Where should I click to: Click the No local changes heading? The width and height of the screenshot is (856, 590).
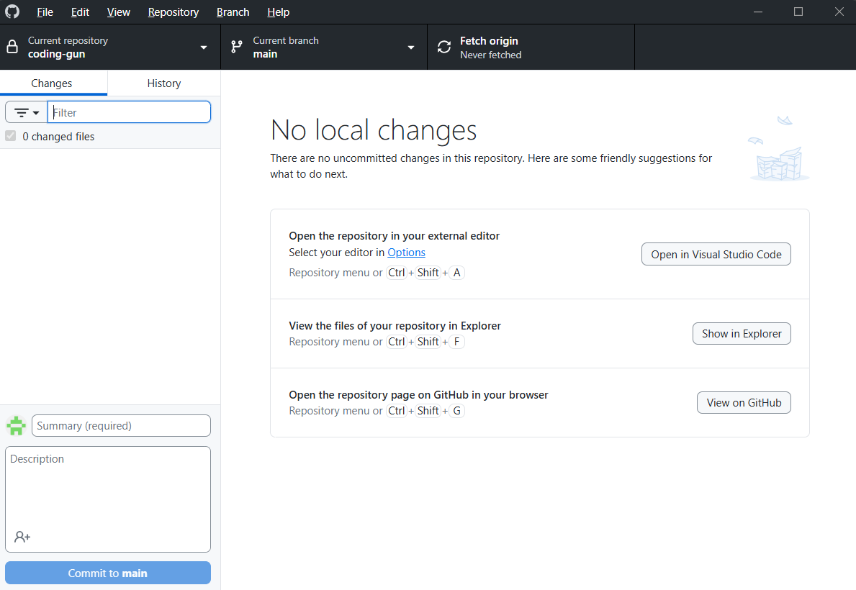point(374,130)
